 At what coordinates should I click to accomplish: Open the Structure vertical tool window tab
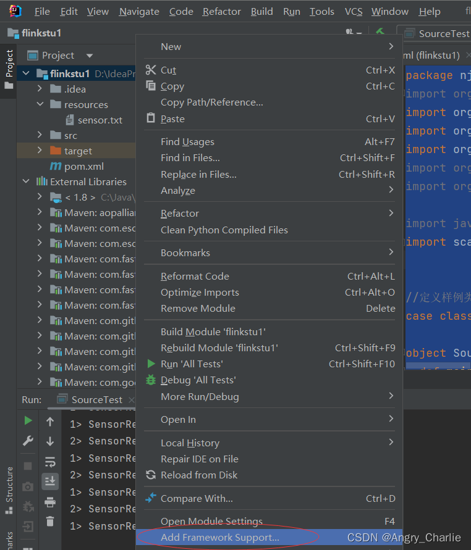9,491
